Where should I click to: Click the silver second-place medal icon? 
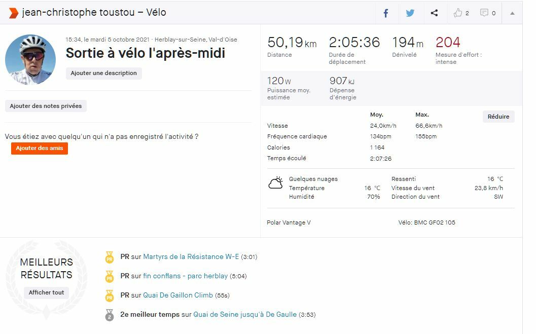109,315
